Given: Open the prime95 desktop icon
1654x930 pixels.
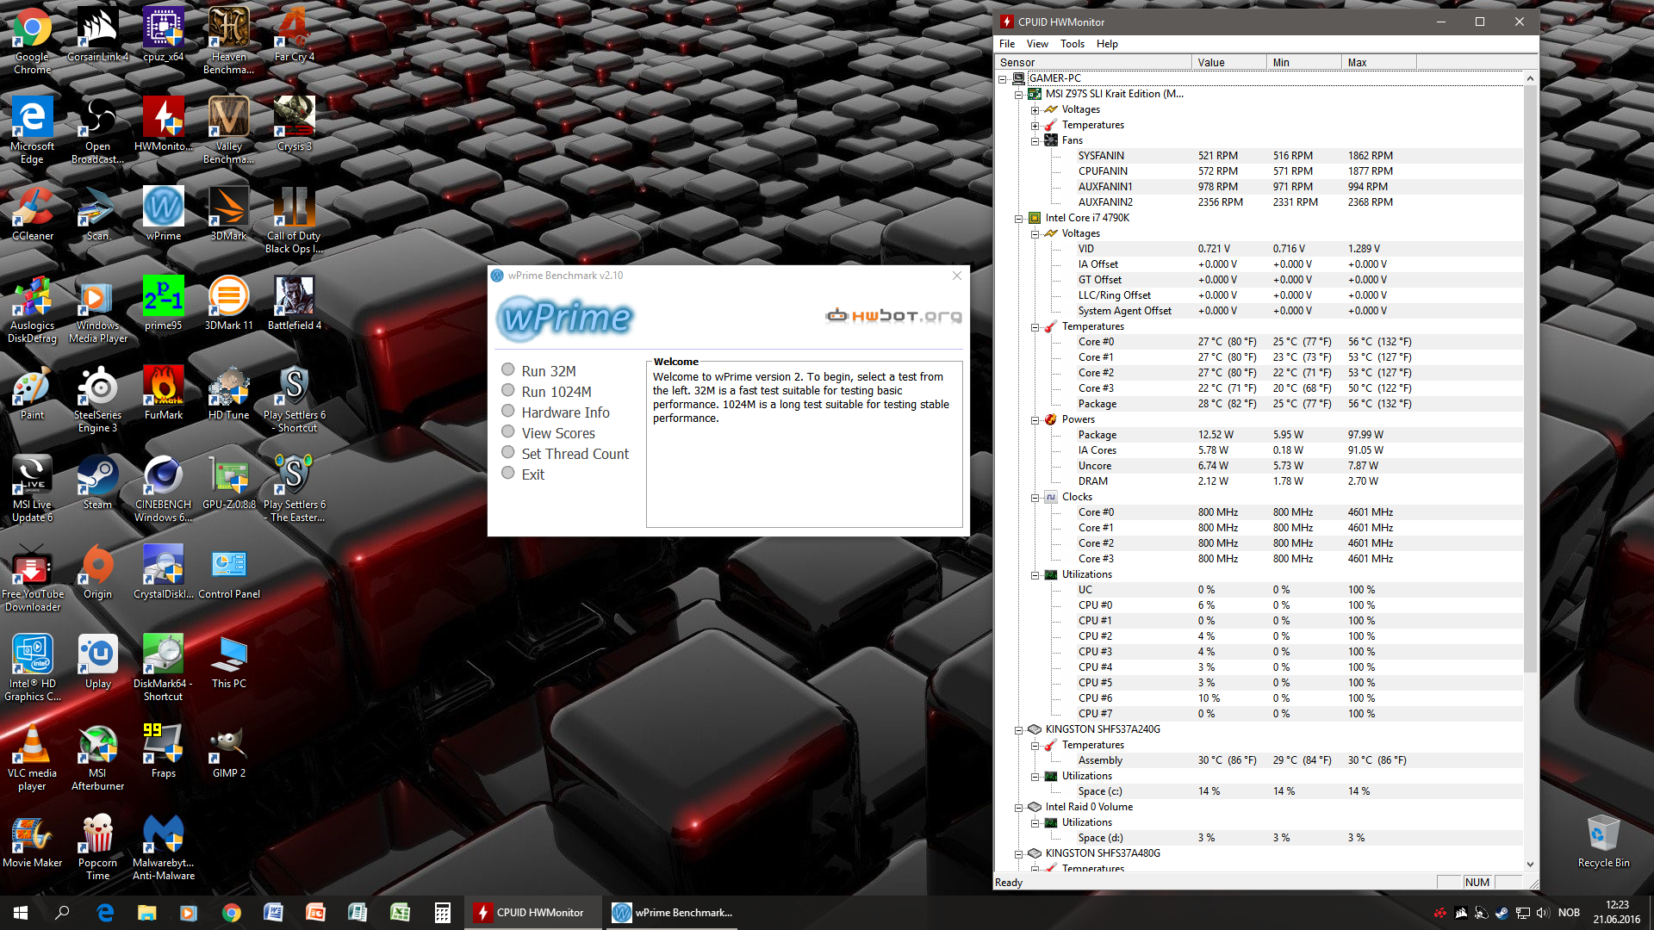Looking at the screenshot, I should 163,303.
